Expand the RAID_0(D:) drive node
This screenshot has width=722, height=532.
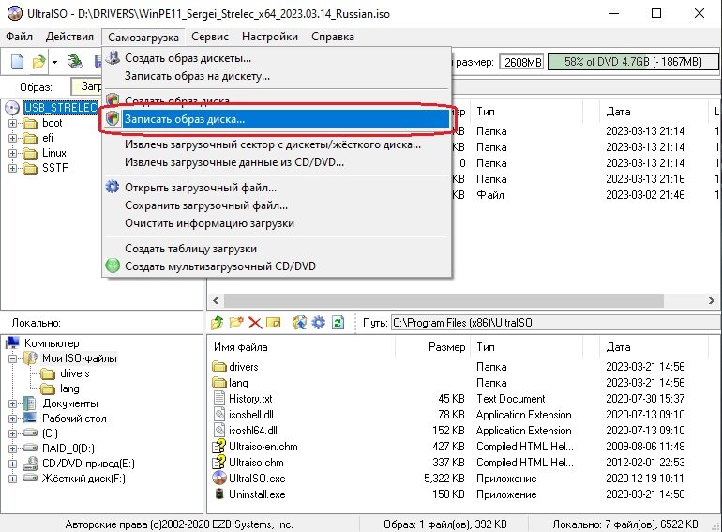click(12, 448)
